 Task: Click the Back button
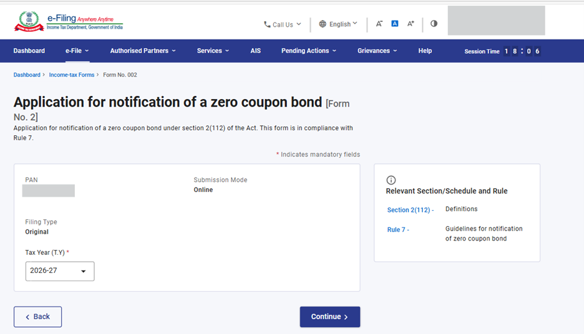coord(37,317)
